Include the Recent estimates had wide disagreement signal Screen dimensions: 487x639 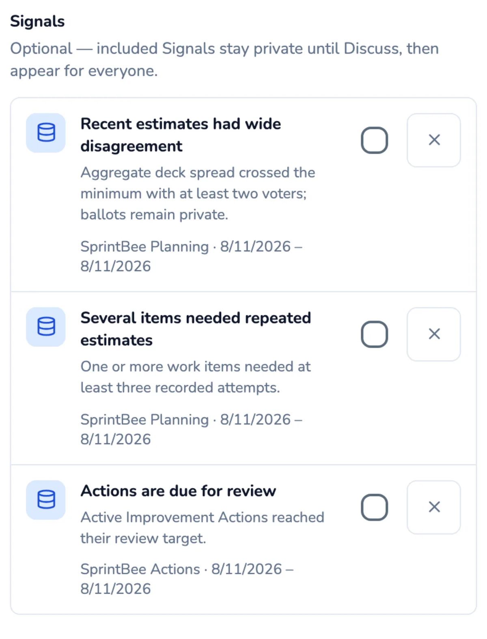pos(374,140)
